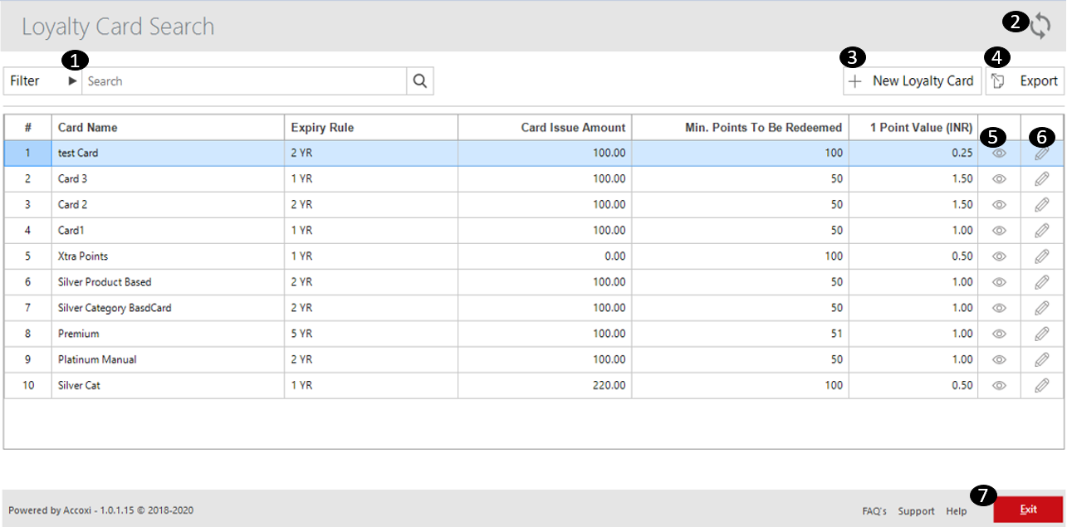Open the Support link

[916, 511]
